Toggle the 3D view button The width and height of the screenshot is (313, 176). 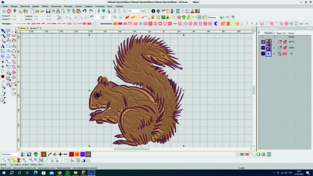click(301, 24)
